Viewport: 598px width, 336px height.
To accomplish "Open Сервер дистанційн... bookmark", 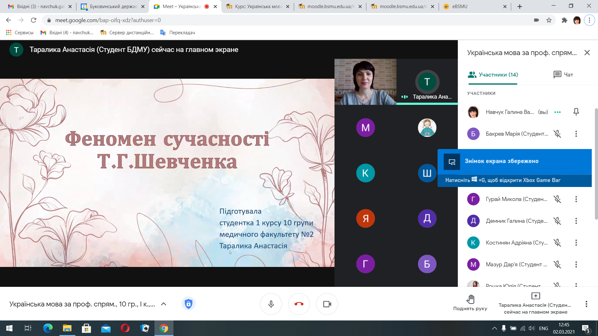I will click(127, 33).
